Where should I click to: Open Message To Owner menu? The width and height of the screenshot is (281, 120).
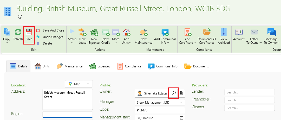[x=271, y=36]
